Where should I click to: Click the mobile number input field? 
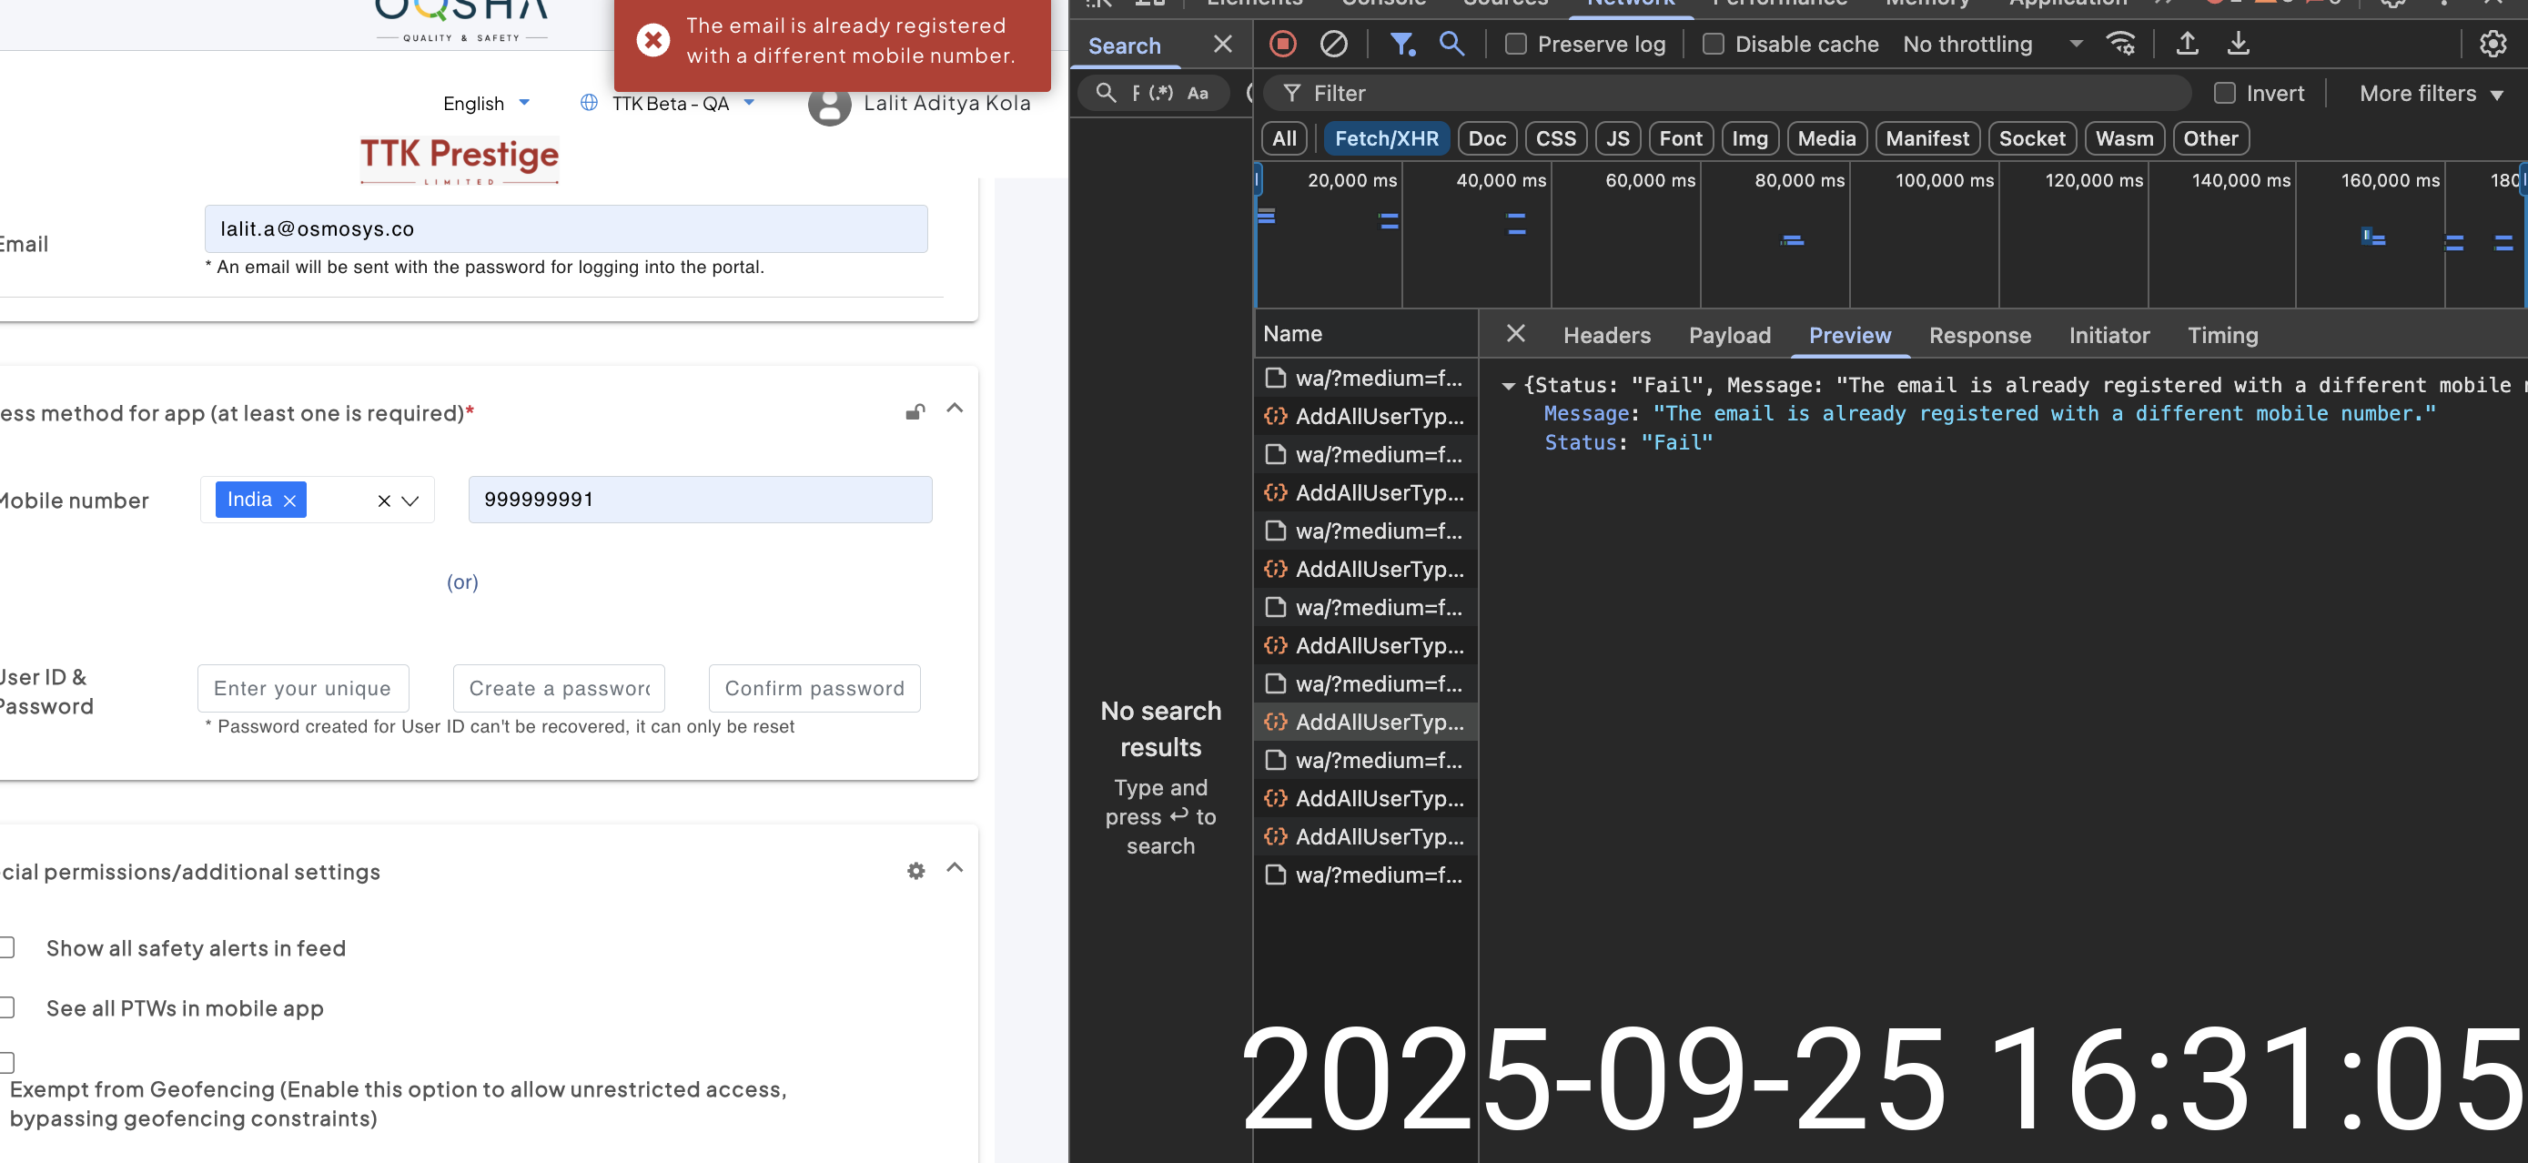[700, 500]
